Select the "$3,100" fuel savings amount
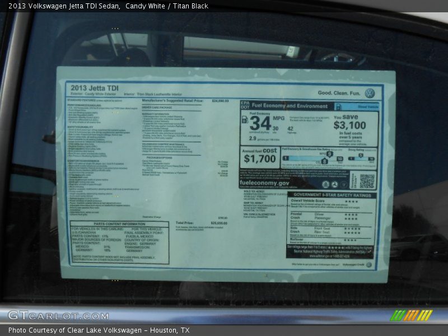 click(x=349, y=125)
